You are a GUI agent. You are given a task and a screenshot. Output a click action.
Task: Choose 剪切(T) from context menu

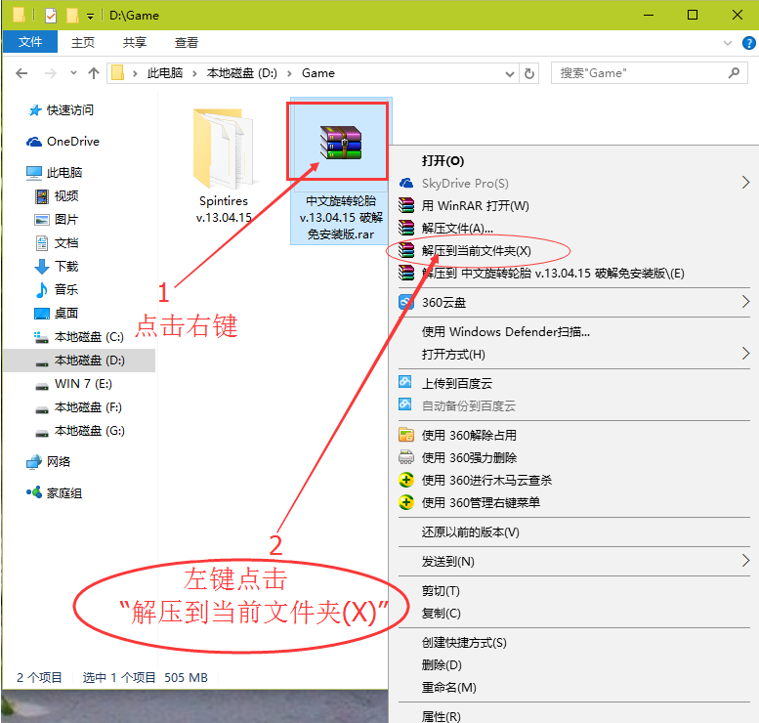[574, 591]
